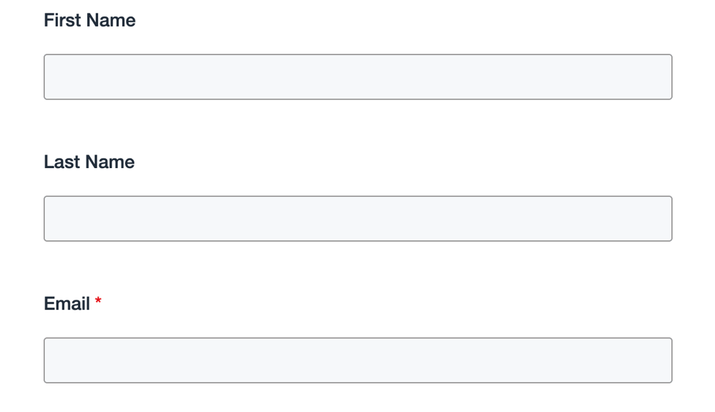The image size is (715, 412).
Task: Click the Email label text
Action: point(66,304)
